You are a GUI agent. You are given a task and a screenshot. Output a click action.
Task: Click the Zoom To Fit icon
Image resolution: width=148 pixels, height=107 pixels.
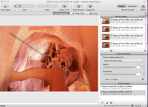point(65,6)
